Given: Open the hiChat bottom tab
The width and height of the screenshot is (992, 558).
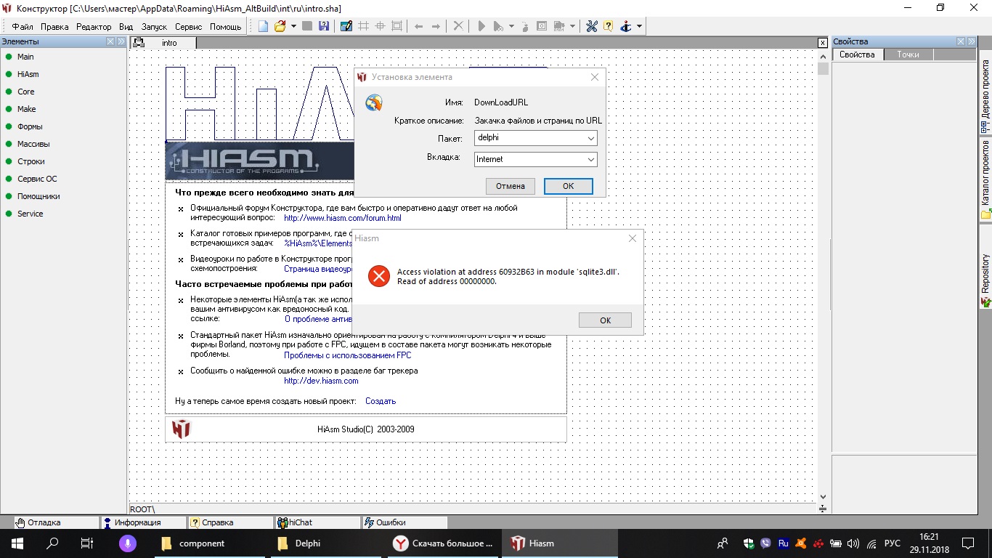Looking at the screenshot, I should pos(317,522).
